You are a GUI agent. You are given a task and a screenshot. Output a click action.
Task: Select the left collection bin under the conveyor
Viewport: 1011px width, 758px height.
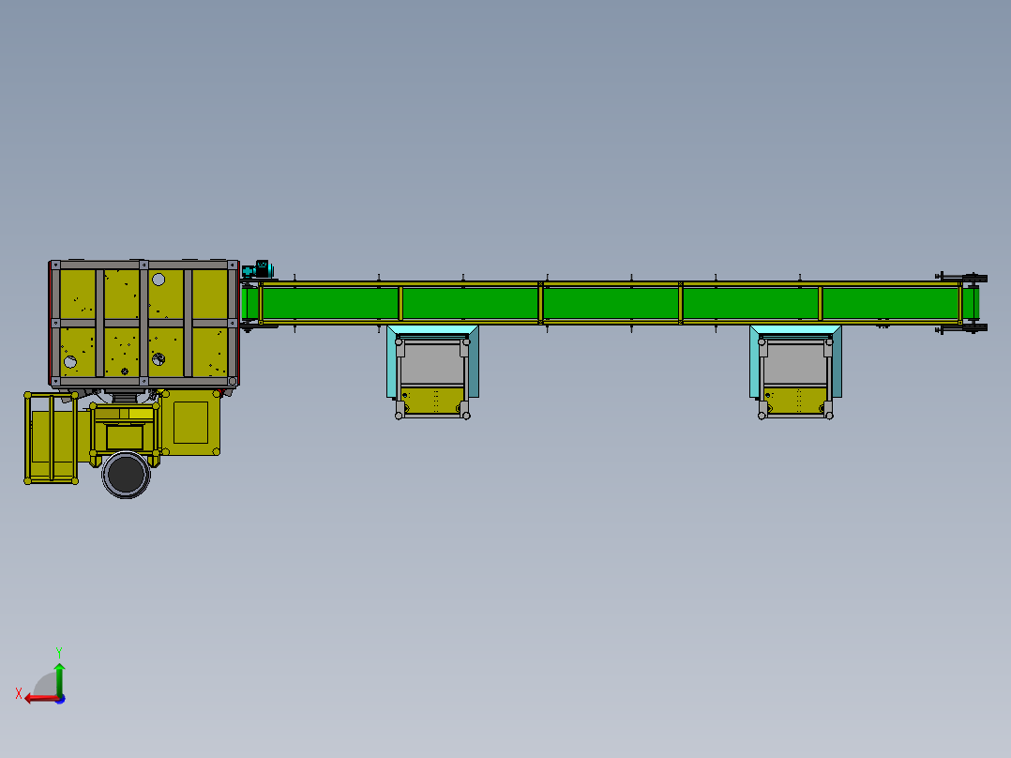click(x=432, y=372)
